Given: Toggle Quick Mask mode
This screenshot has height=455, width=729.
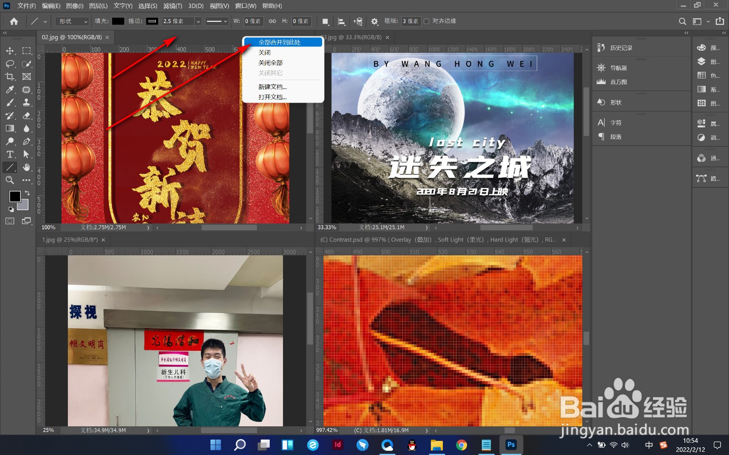Looking at the screenshot, I should (x=10, y=221).
